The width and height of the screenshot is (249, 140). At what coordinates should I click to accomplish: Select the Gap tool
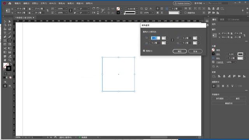[10, 25]
